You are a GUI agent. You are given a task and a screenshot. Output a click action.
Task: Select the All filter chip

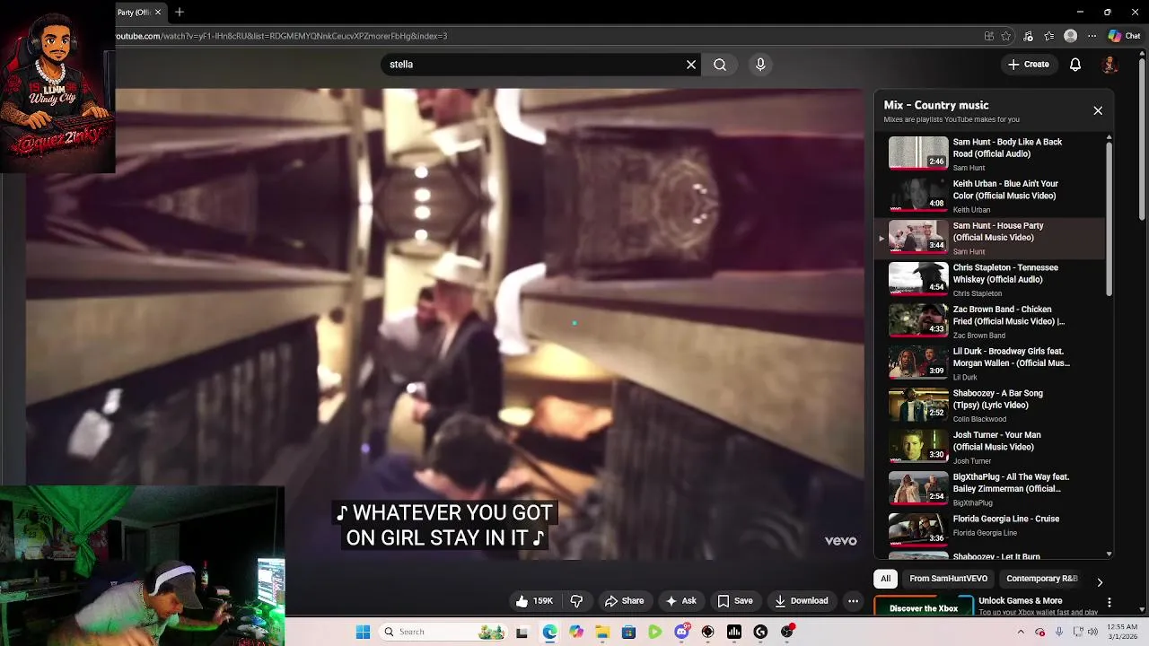tap(885, 579)
